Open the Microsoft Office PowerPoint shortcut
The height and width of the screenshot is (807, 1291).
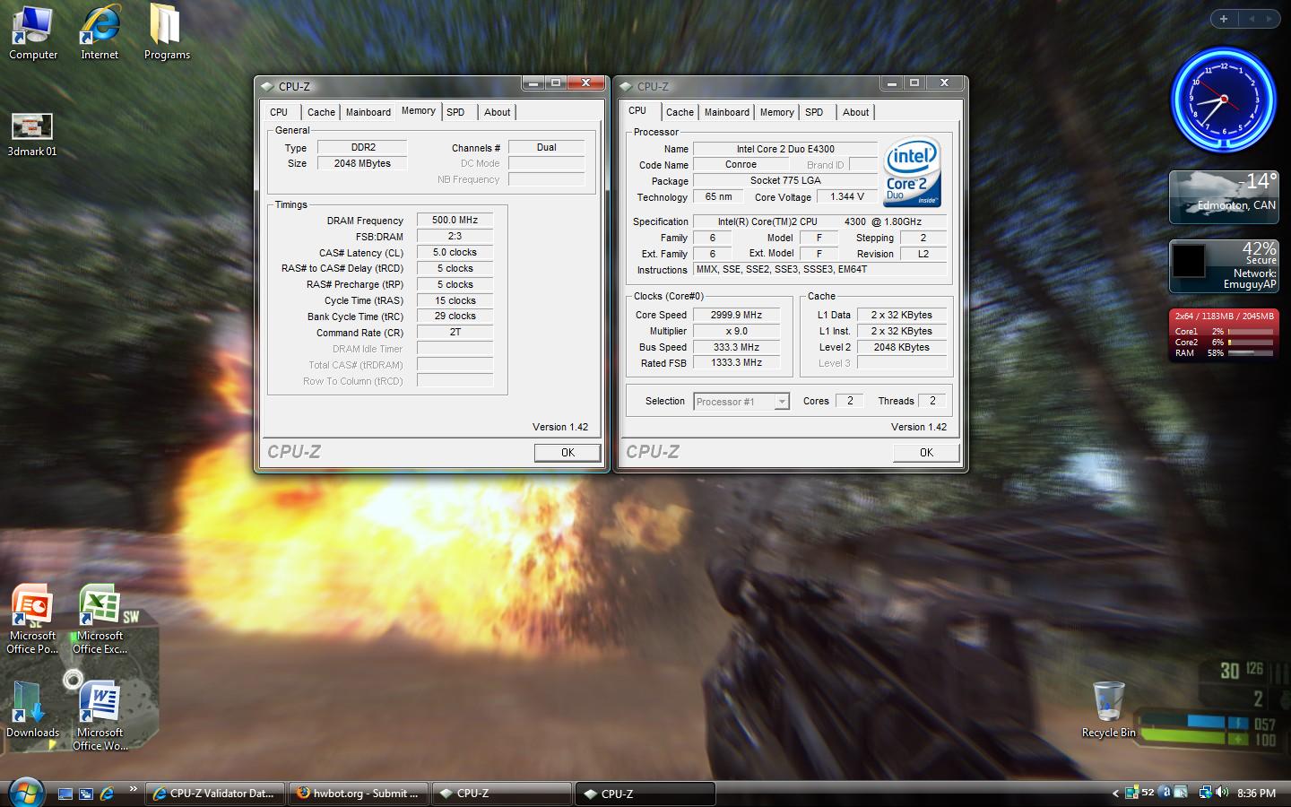pyautogui.click(x=32, y=619)
